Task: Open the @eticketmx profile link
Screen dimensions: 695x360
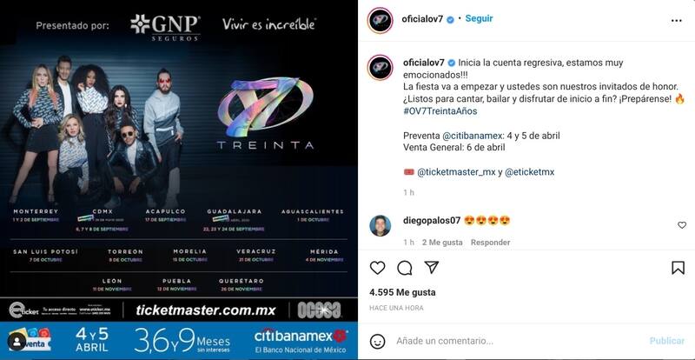Action: coord(530,172)
